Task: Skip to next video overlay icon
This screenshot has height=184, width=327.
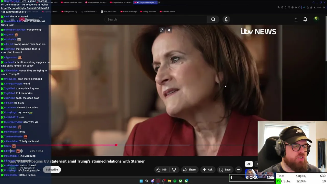Action: point(169,30)
